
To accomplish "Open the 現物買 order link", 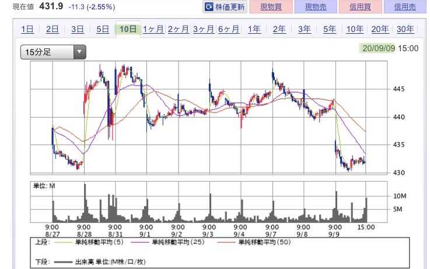I will click(271, 7).
